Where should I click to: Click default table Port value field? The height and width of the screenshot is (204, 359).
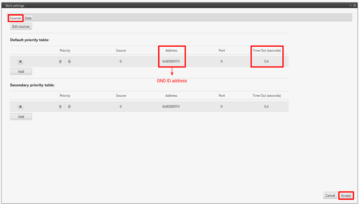pyautogui.click(x=221, y=61)
